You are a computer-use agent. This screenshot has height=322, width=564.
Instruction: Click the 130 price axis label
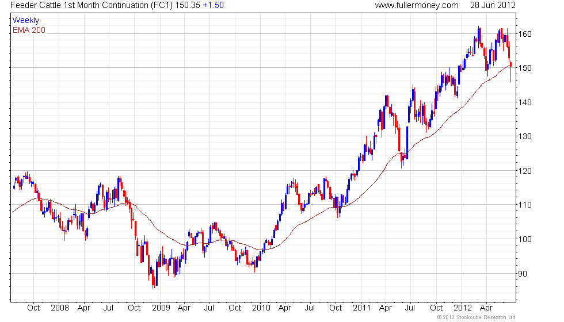(525, 136)
